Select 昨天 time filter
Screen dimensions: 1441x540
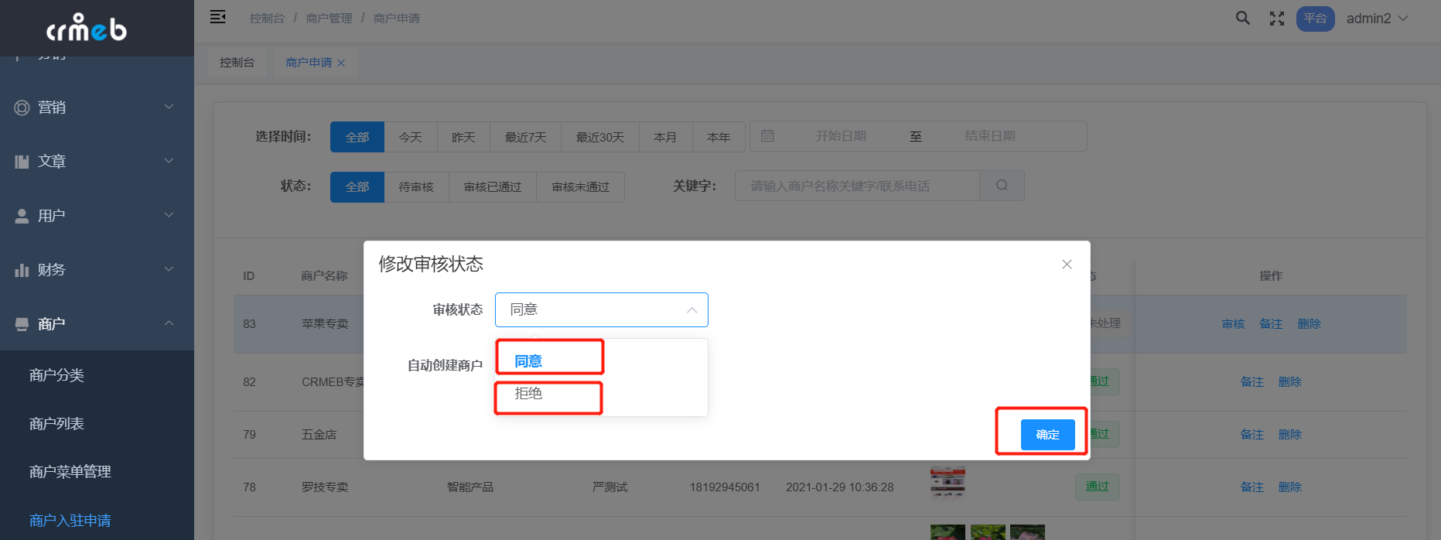[464, 137]
